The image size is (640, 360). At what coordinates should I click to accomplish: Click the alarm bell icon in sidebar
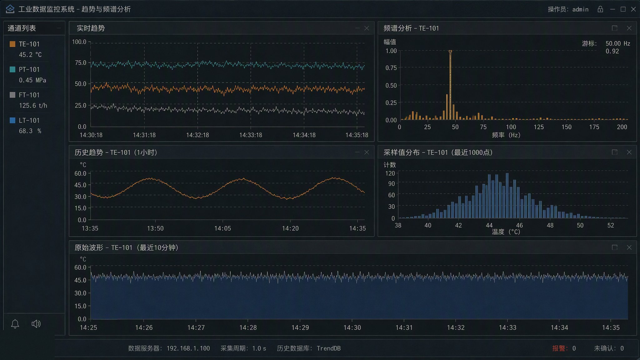coord(15,324)
